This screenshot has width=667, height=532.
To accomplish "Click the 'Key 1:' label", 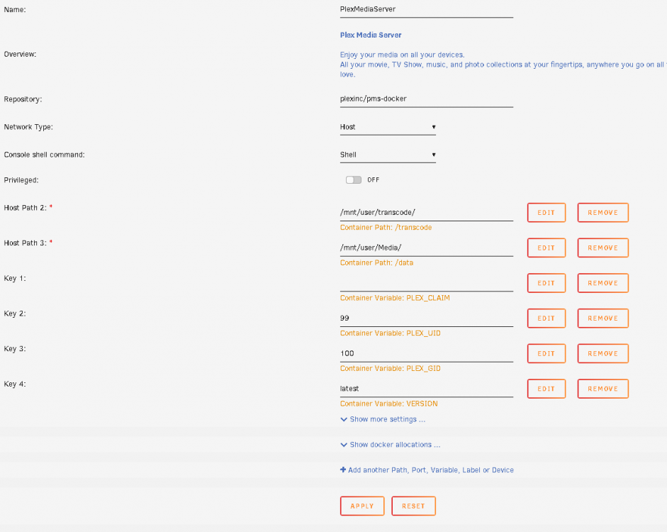I will click(15, 278).
